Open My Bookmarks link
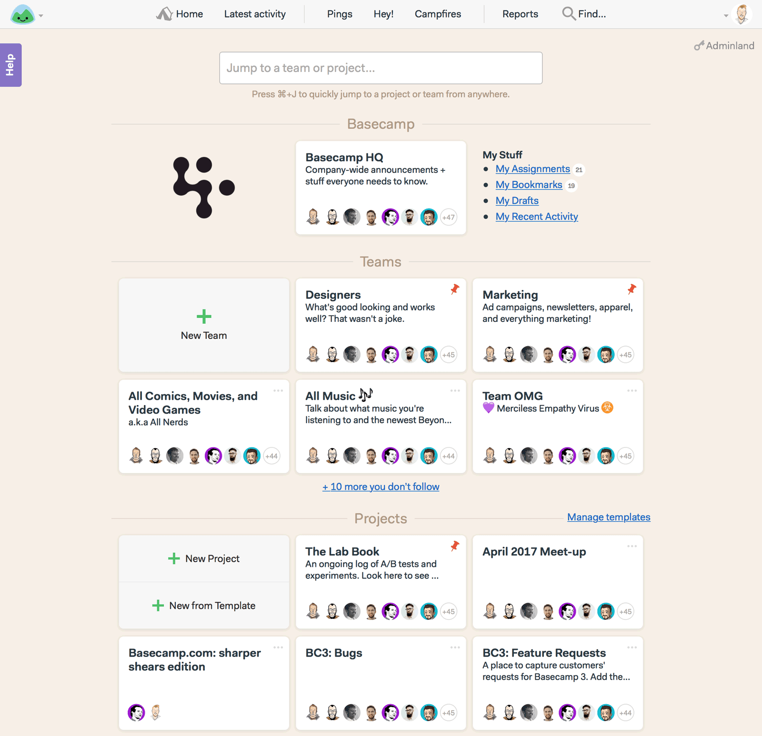 [x=529, y=185]
